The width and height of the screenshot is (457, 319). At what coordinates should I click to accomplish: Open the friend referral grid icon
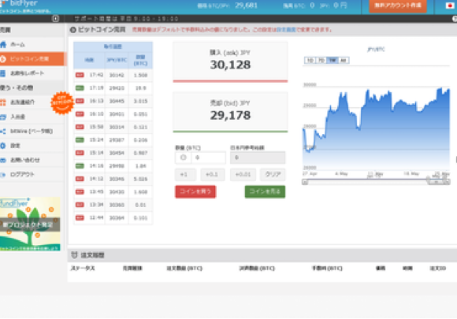point(3,102)
